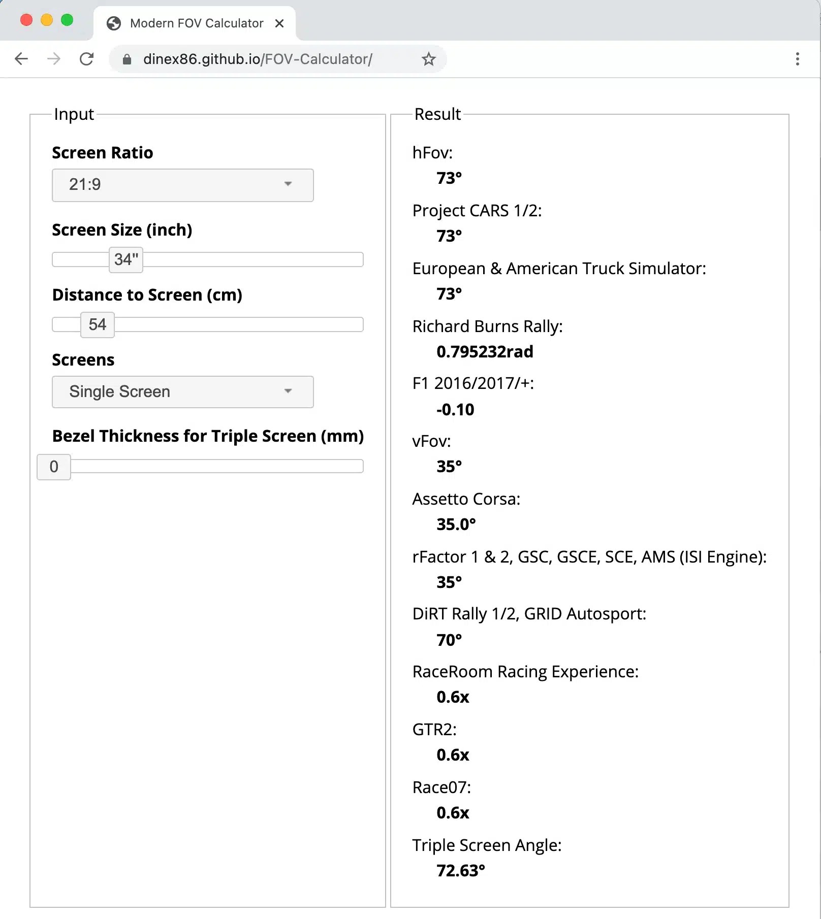Click the padlock site info icon
This screenshot has width=821, height=919.
[127, 59]
